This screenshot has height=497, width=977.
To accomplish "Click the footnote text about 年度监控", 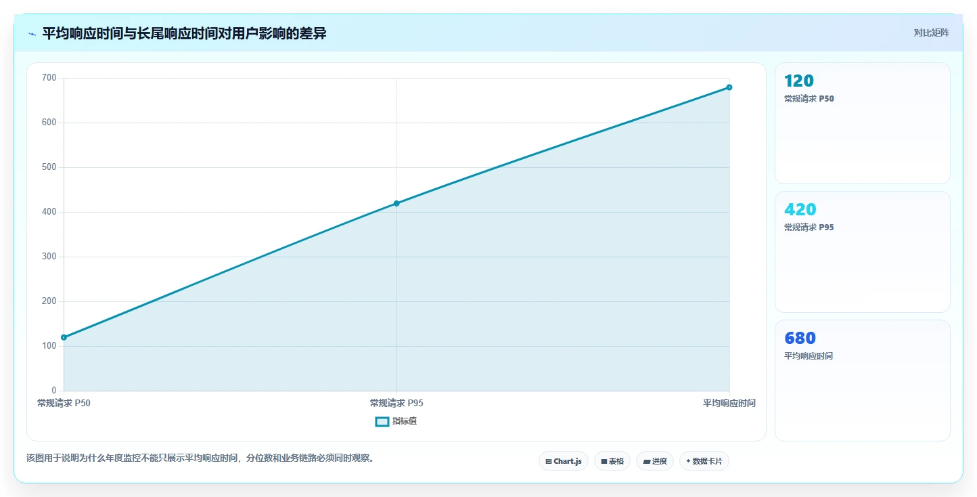I will pyautogui.click(x=200, y=458).
